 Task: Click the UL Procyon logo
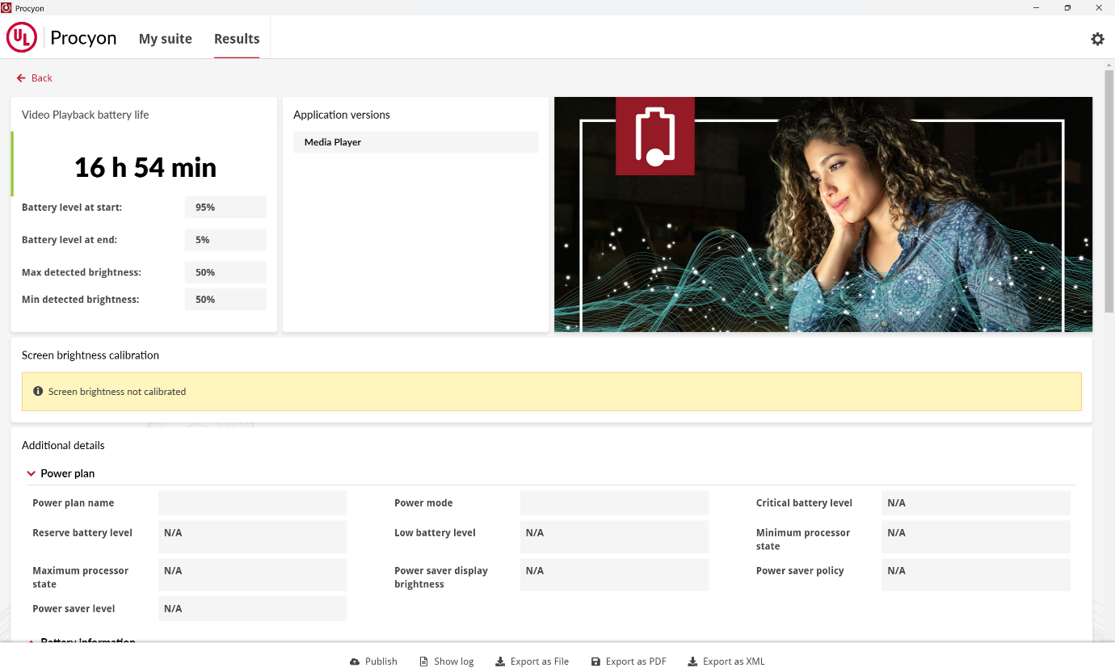coord(22,38)
